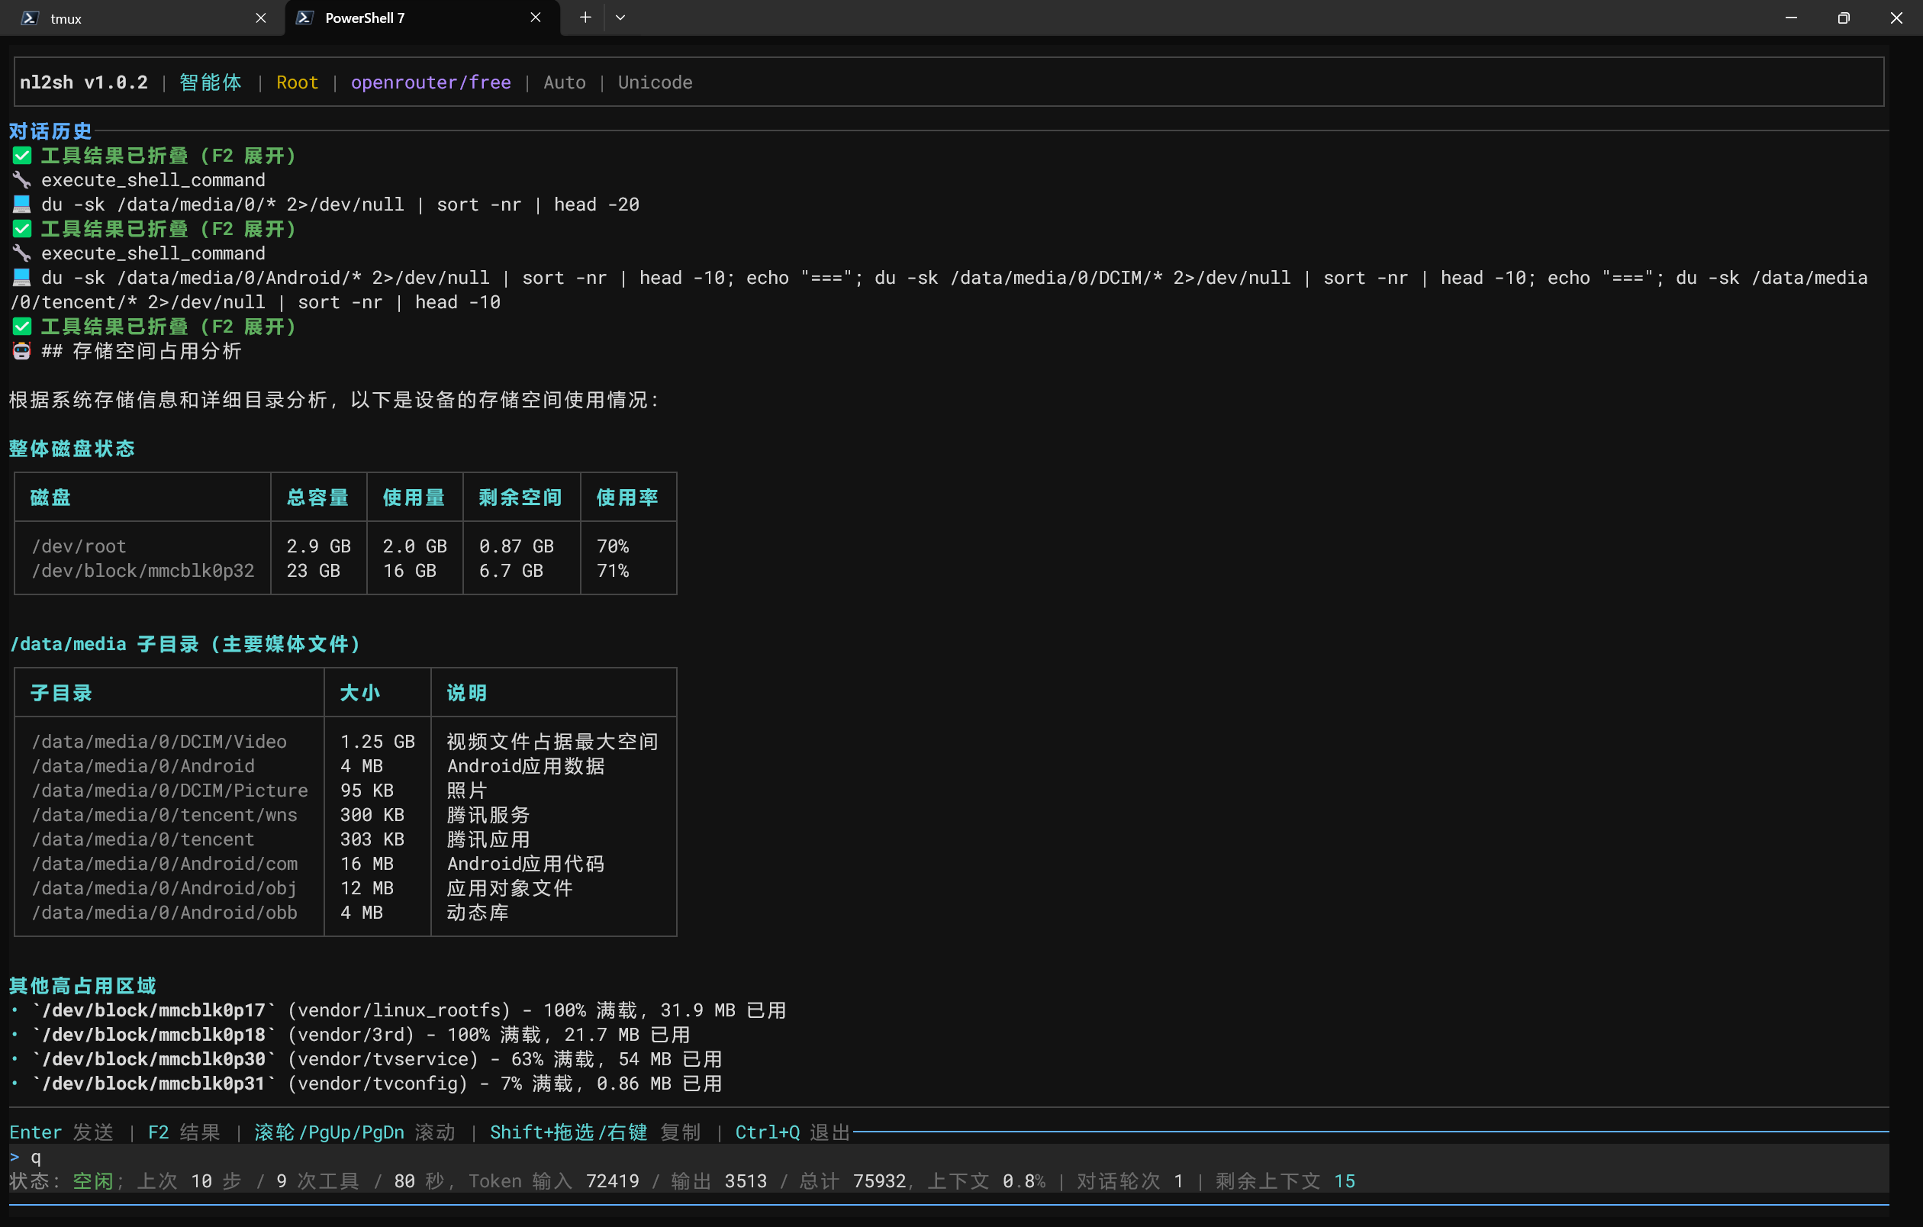Click the 剩余上下文 15 status value

point(1286,1180)
